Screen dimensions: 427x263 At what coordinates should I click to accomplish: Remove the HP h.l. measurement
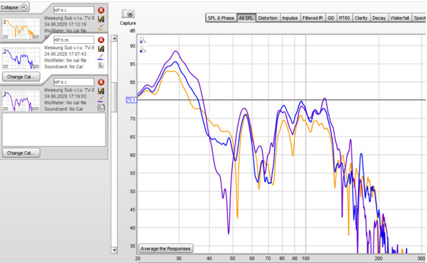(101, 11)
